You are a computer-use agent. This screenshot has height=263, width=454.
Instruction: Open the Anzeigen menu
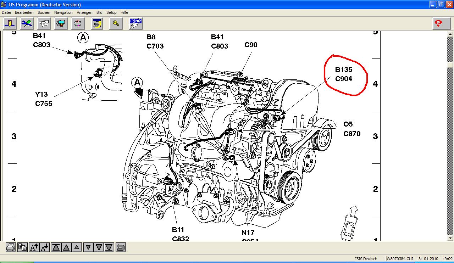[84, 12]
